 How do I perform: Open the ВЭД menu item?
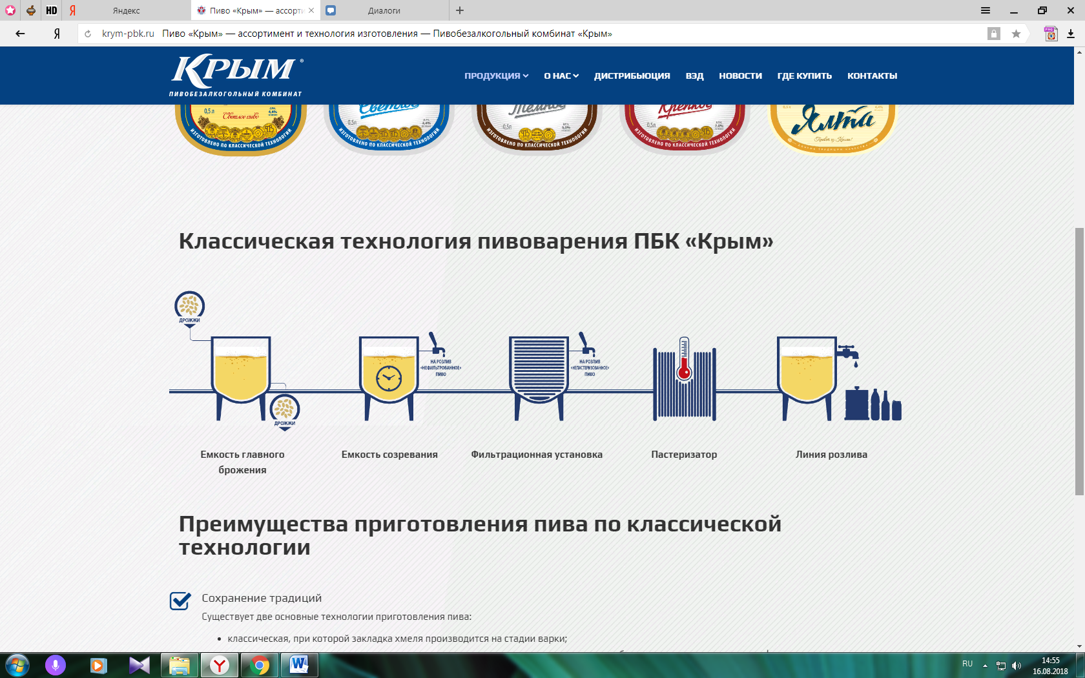pos(694,76)
